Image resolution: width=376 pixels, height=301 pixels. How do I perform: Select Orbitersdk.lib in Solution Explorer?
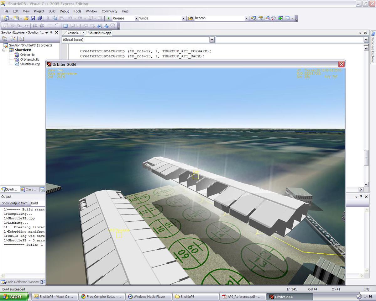(30, 59)
